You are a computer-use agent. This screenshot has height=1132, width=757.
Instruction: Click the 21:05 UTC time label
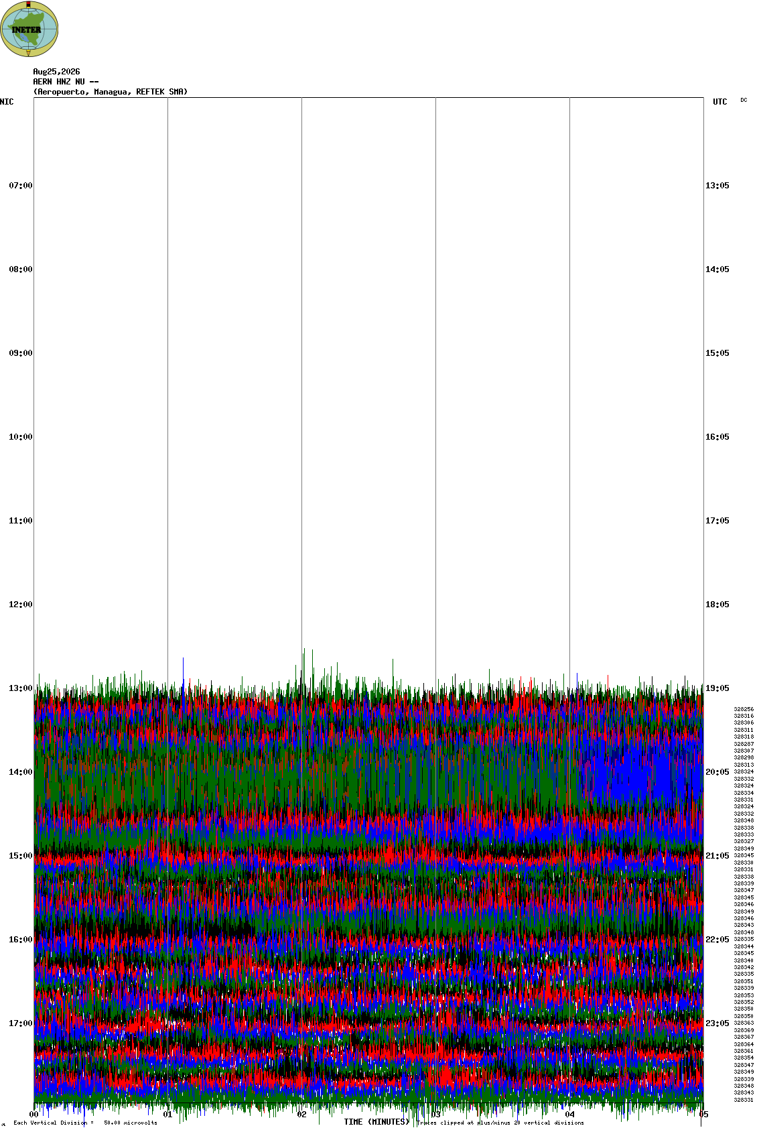[x=717, y=856]
